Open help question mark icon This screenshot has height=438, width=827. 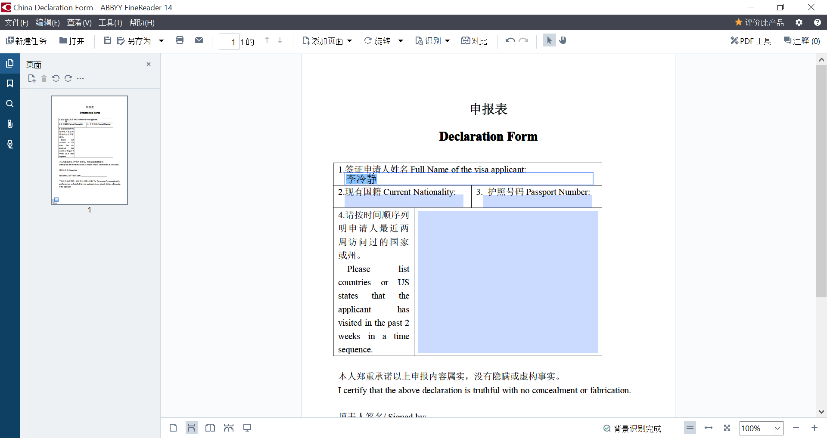817,22
